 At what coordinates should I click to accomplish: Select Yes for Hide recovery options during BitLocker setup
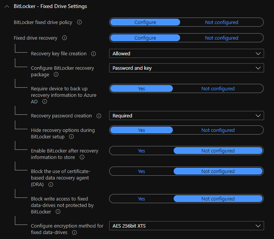141,130
